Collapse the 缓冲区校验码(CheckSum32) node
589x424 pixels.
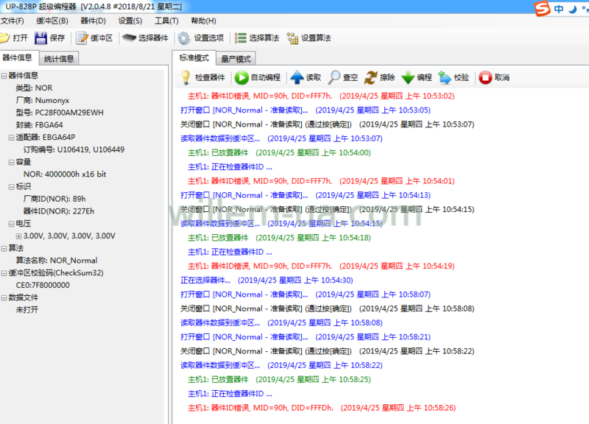[x=4, y=273]
